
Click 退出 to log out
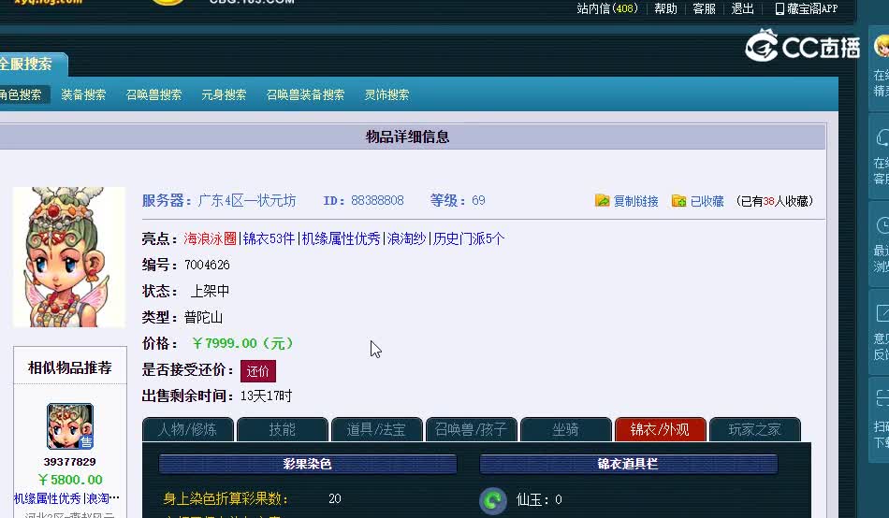742,9
